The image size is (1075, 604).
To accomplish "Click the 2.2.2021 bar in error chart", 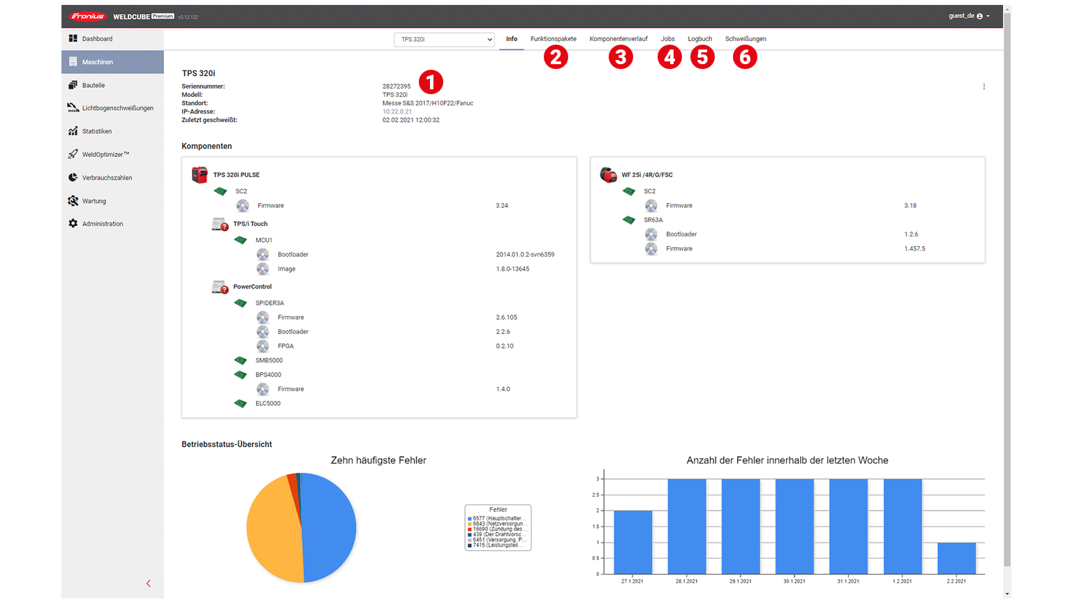I will pyautogui.click(x=956, y=559).
